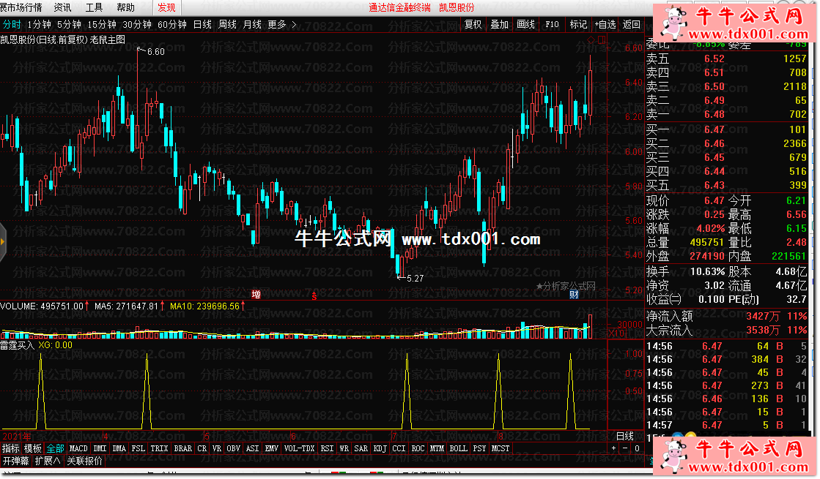The width and height of the screenshot is (820, 479).
Task: Select the WR indicator
Action: coord(344,448)
